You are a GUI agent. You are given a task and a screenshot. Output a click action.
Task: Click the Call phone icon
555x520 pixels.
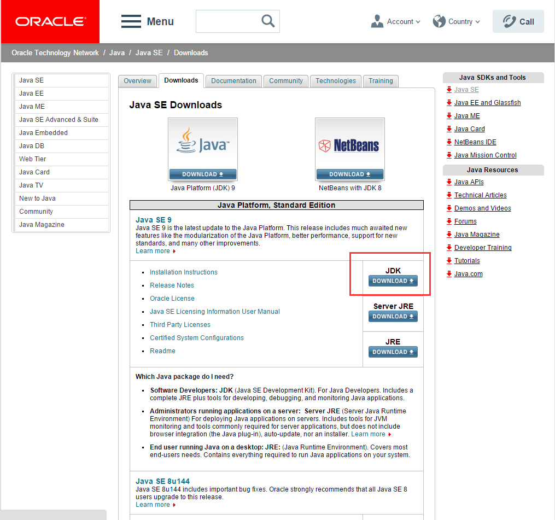[x=509, y=21]
